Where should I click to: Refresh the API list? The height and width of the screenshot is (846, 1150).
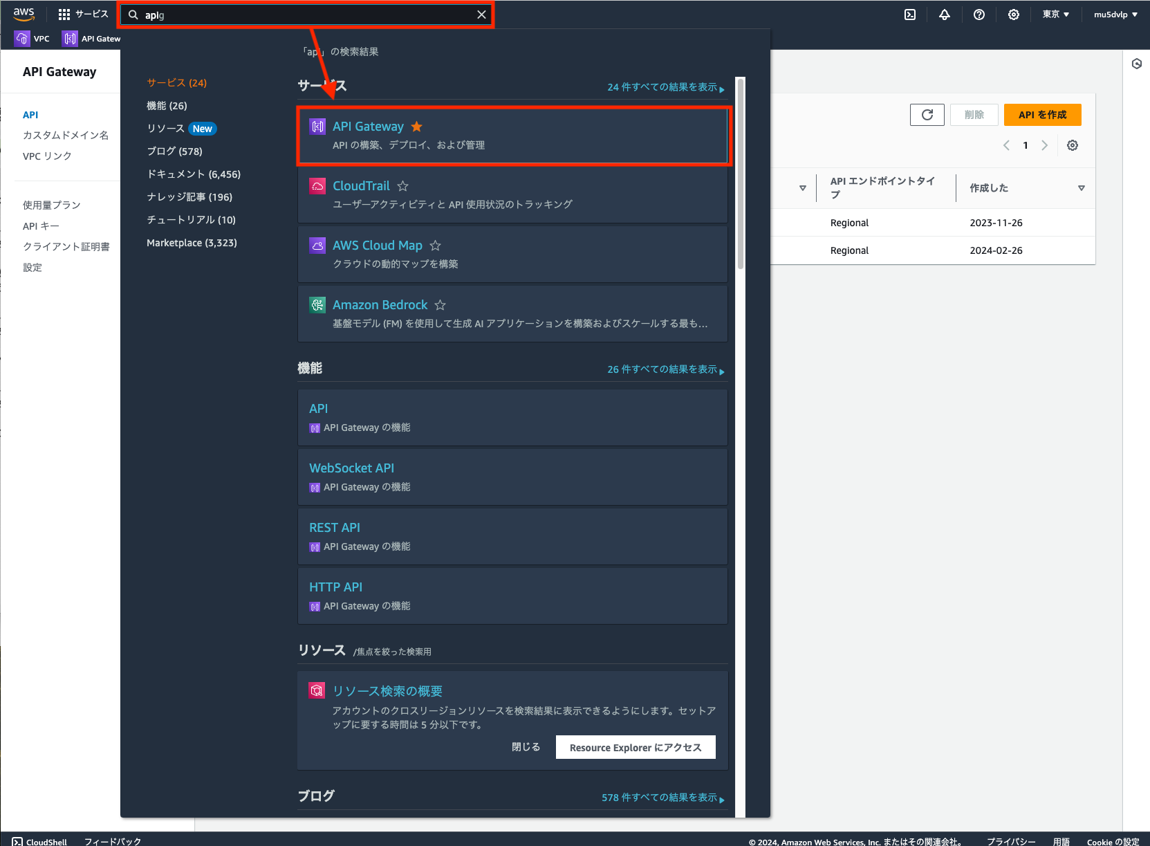[927, 115]
